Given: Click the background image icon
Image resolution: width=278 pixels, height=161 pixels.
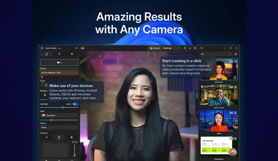Looking at the screenshot, I should pyautogui.click(x=45, y=95).
